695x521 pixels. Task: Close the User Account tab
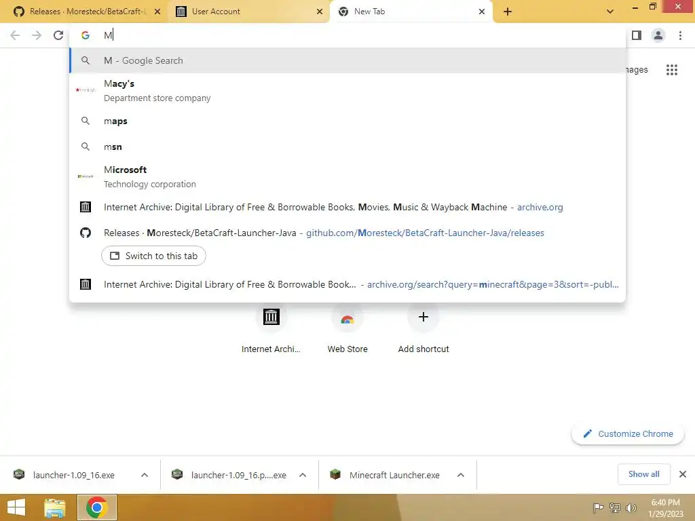pos(320,12)
